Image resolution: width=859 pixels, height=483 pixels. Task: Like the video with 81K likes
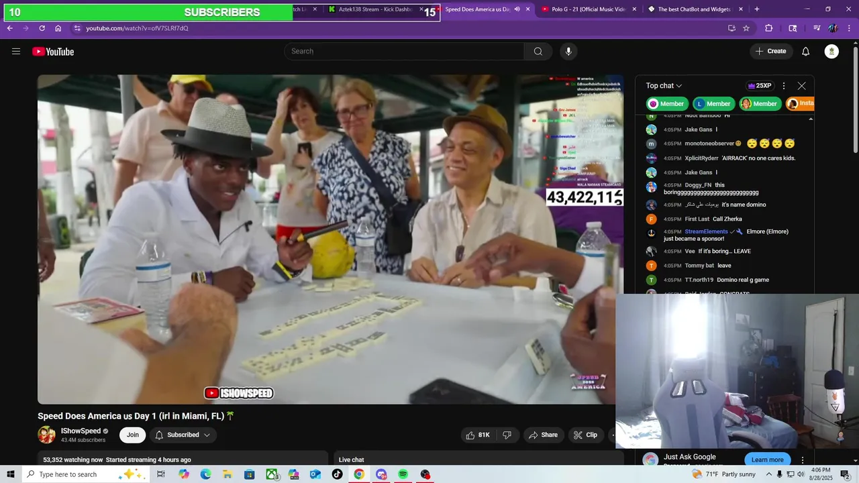pyautogui.click(x=478, y=435)
